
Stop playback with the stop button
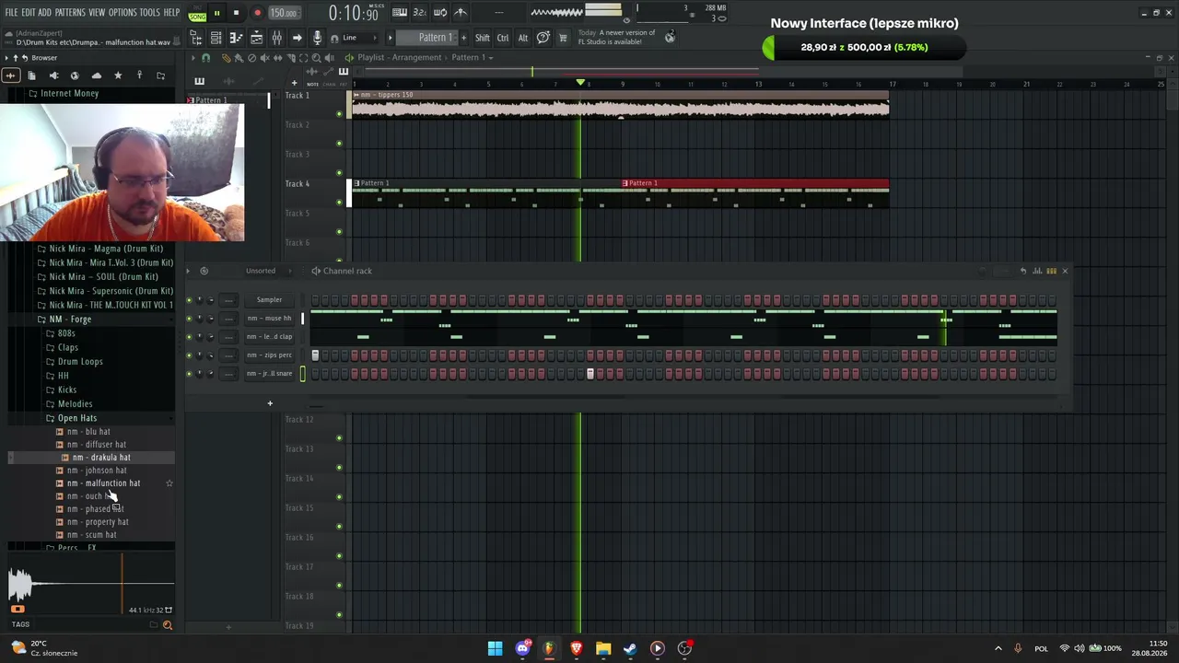[237, 13]
